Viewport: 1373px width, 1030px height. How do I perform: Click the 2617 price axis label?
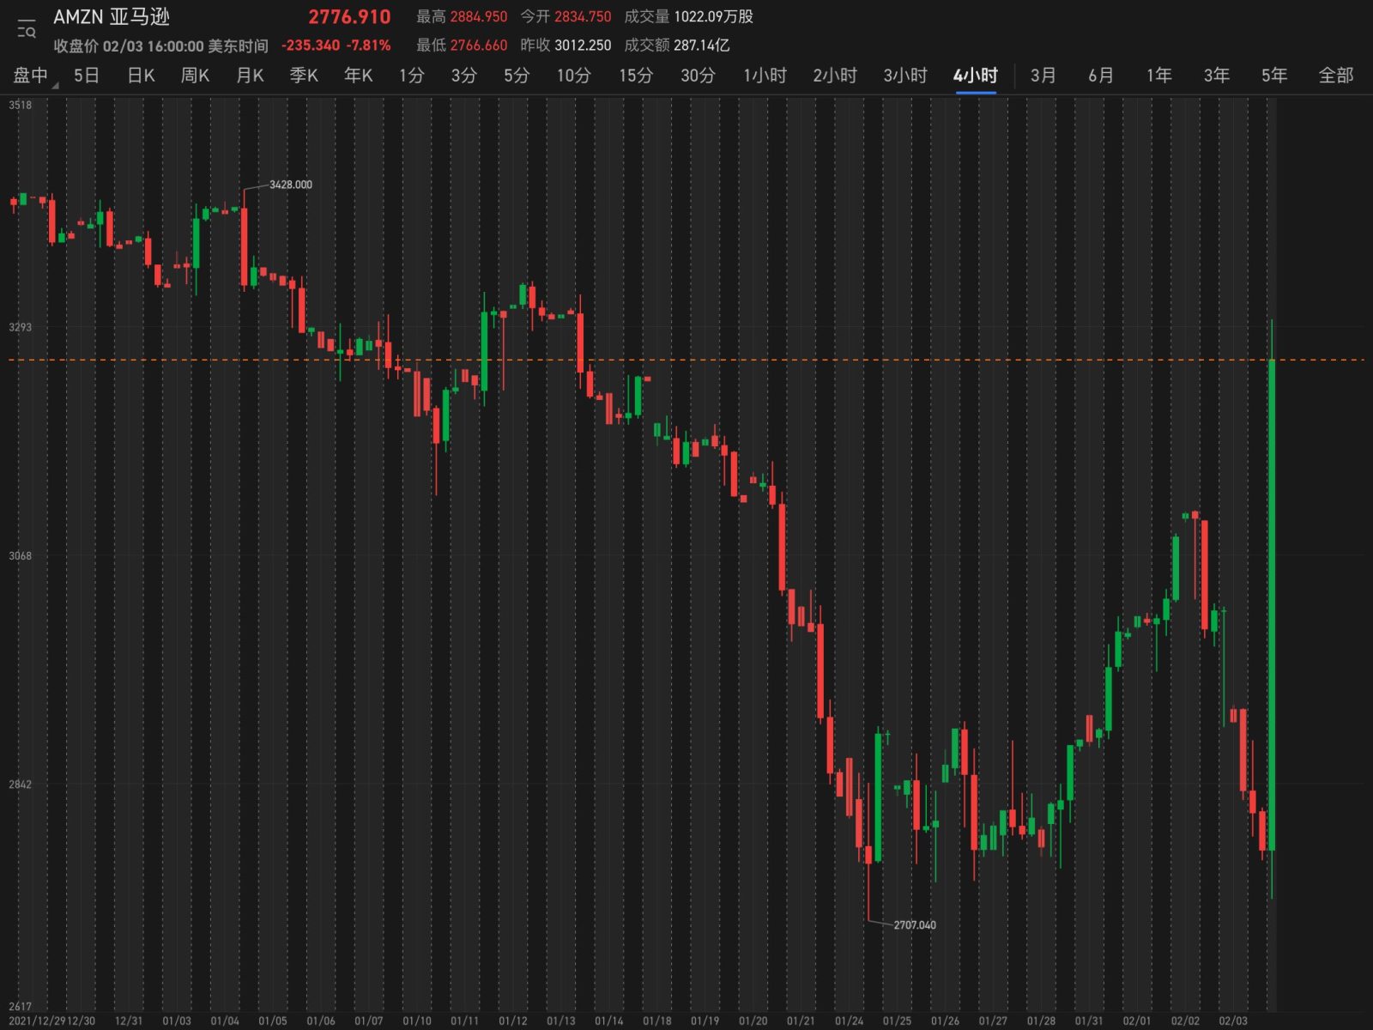pos(20,1007)
